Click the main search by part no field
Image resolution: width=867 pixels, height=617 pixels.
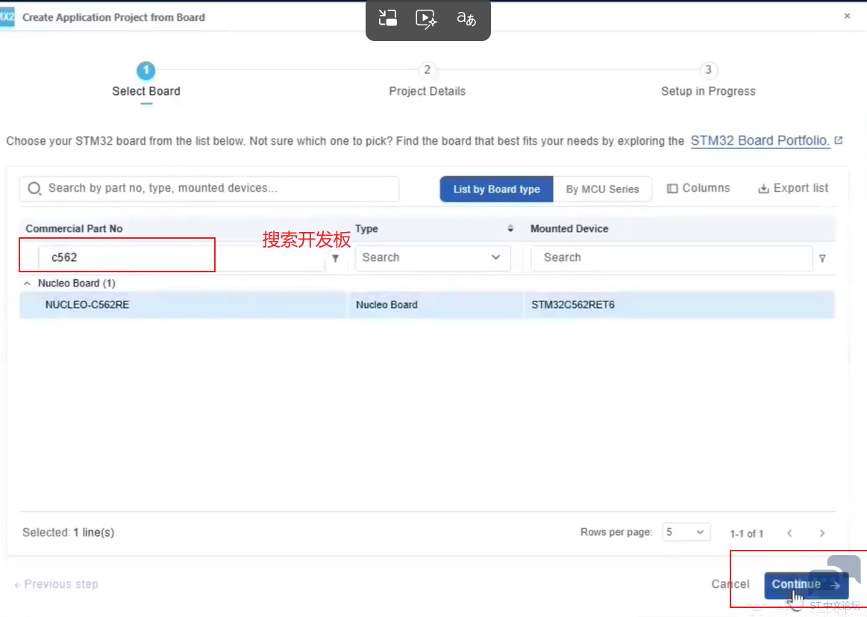pyautogui.click(x=209, y=189)
